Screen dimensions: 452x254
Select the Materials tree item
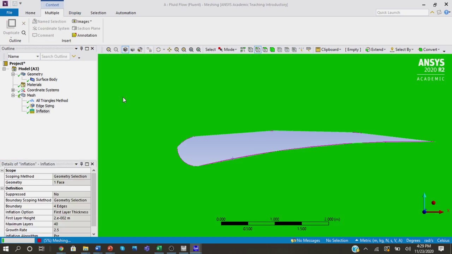tap(34, 85)
